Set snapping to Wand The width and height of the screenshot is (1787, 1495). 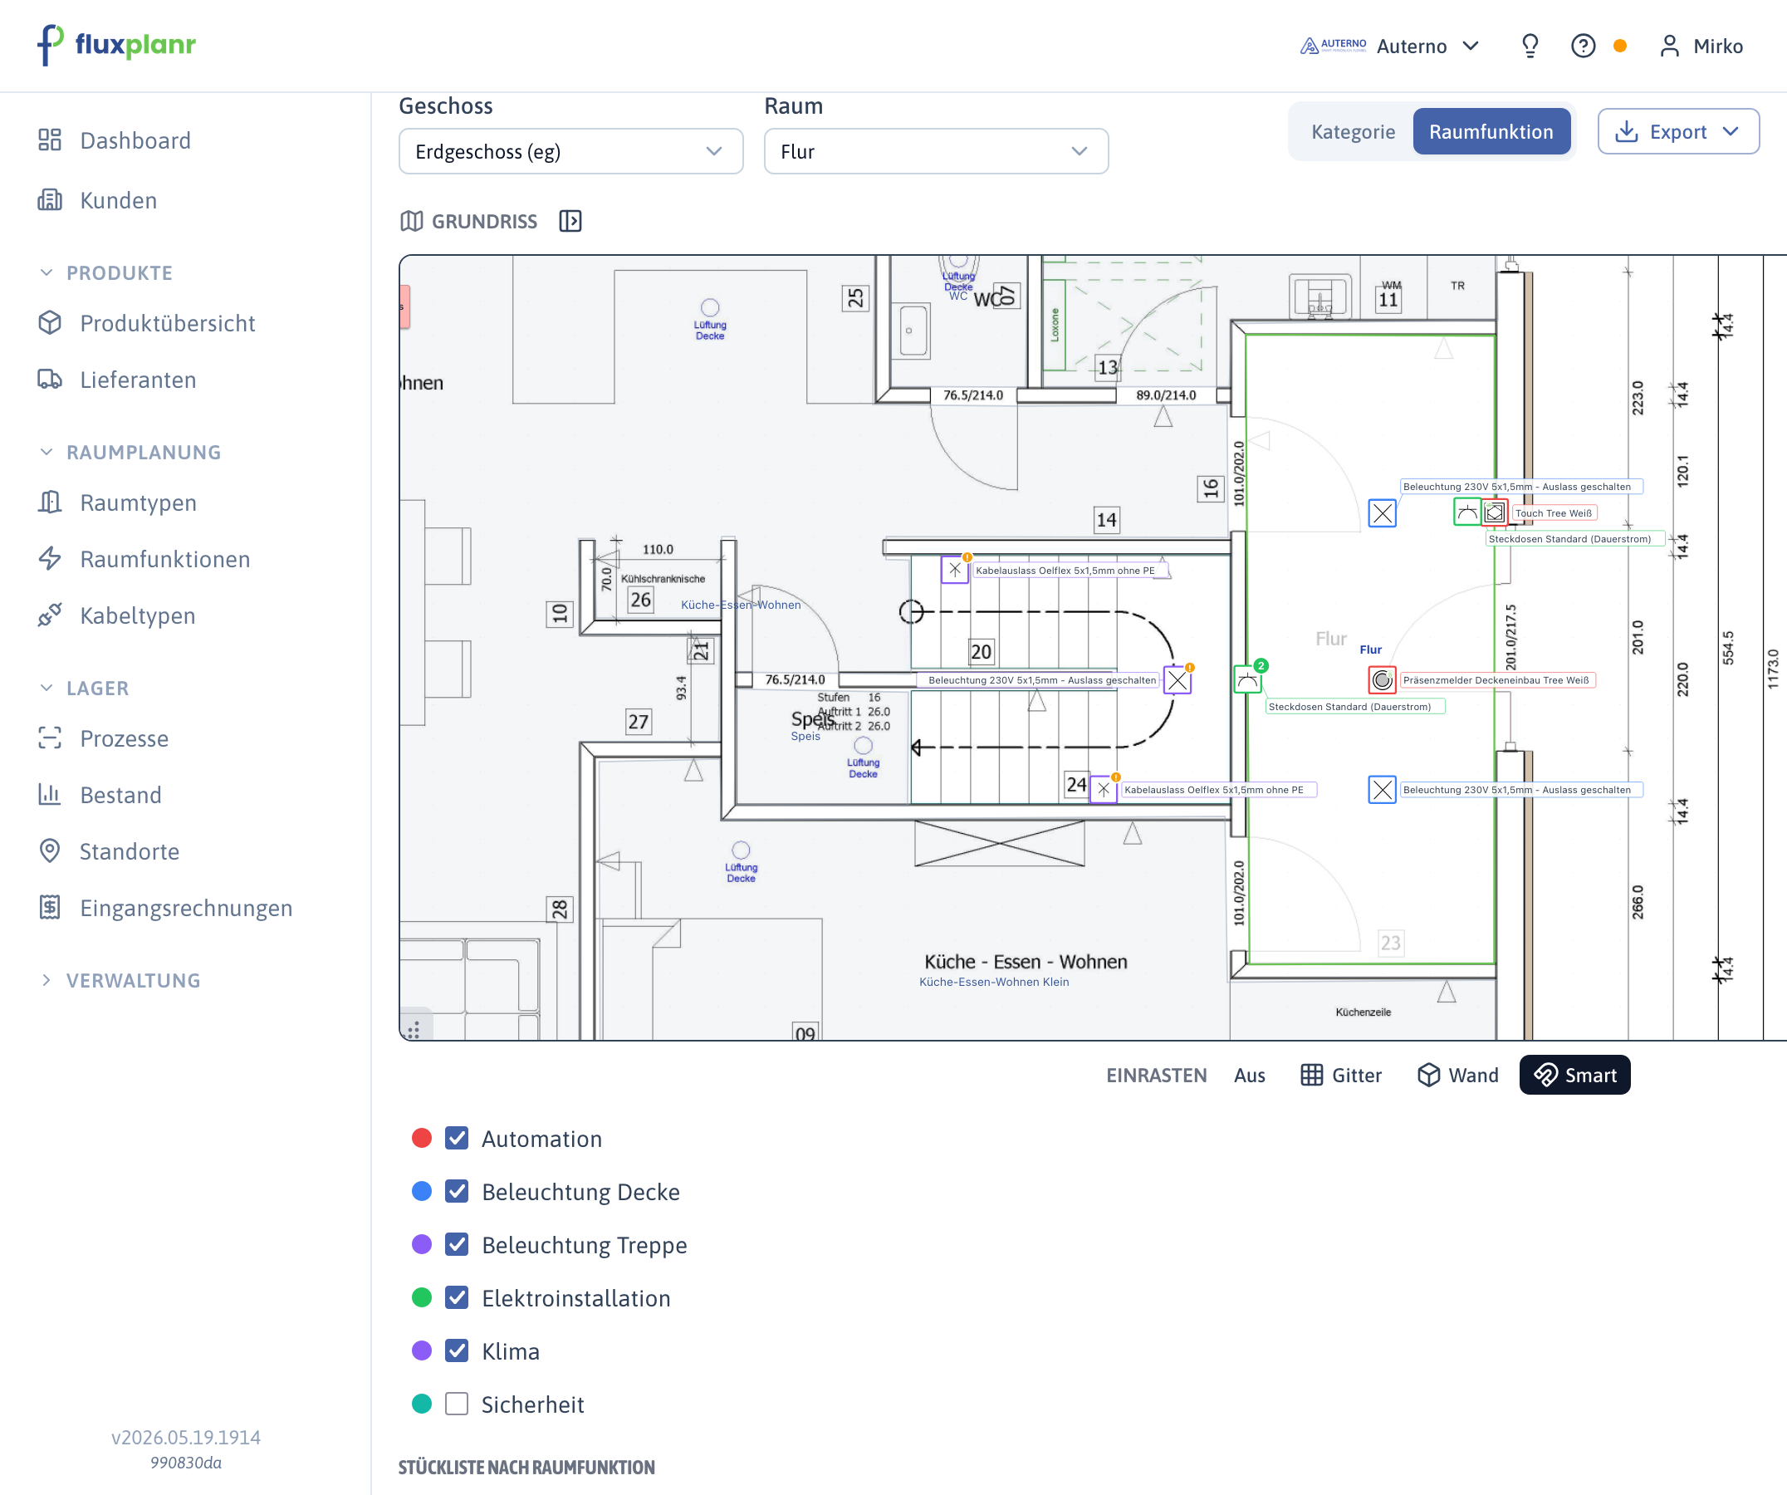1457,1075
